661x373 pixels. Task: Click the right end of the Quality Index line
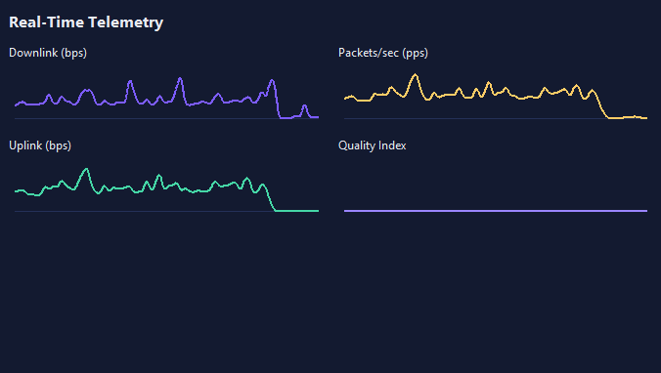click(646, 211)
